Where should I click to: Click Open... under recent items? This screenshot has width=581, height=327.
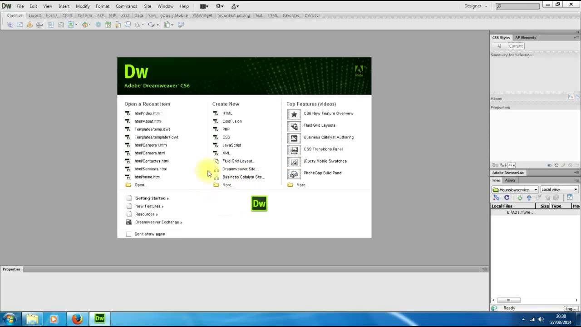(x=140, y=185)
